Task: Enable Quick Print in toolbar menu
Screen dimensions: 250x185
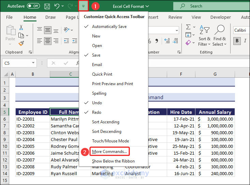Action: pyautogui.click(x=102, y=74)
